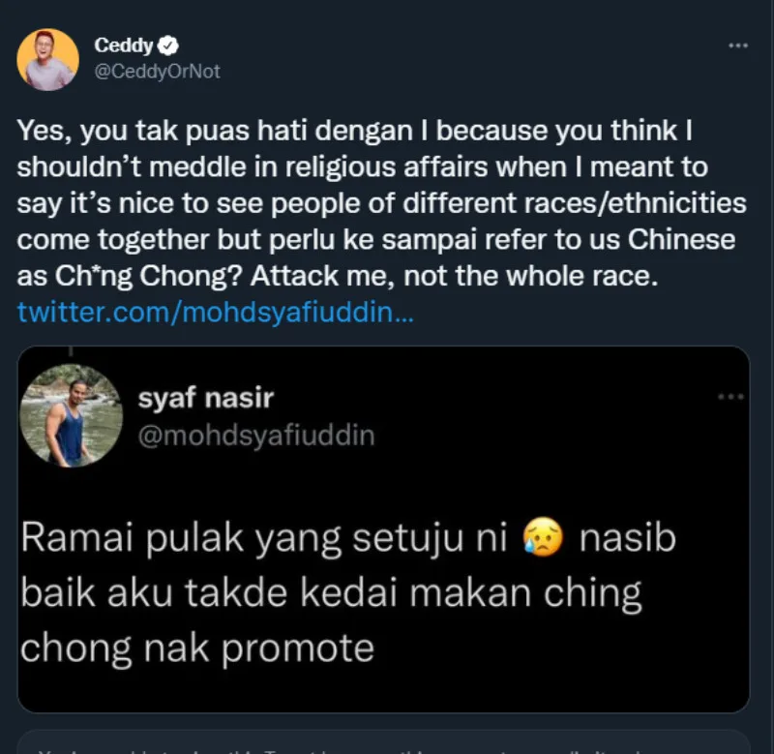Open the more options menu on Ceddy's tweet
This screenshot has width=774, height=754.
738,45
